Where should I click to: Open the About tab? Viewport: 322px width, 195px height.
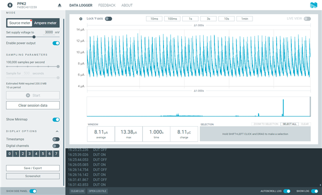pyautogui.click(x=127, y=6)
